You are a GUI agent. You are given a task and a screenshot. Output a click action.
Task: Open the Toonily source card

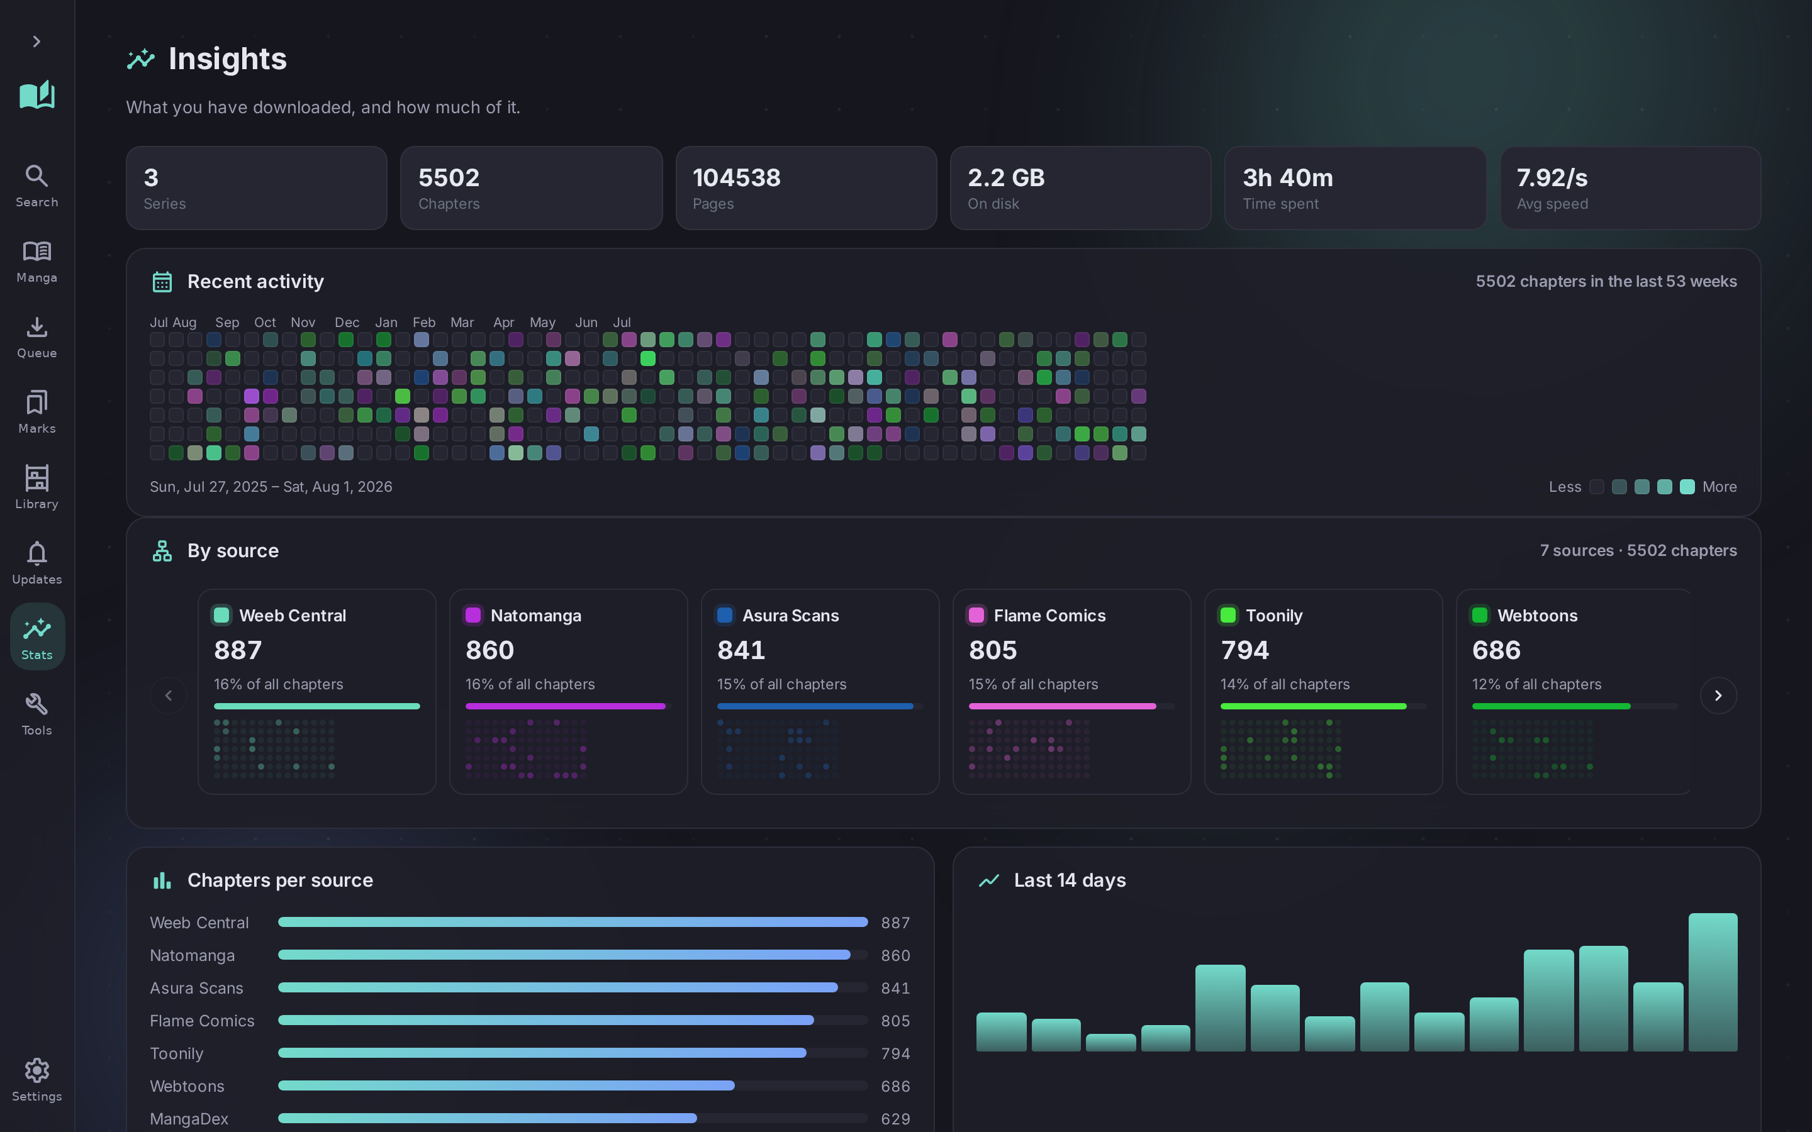(1323, 692)
